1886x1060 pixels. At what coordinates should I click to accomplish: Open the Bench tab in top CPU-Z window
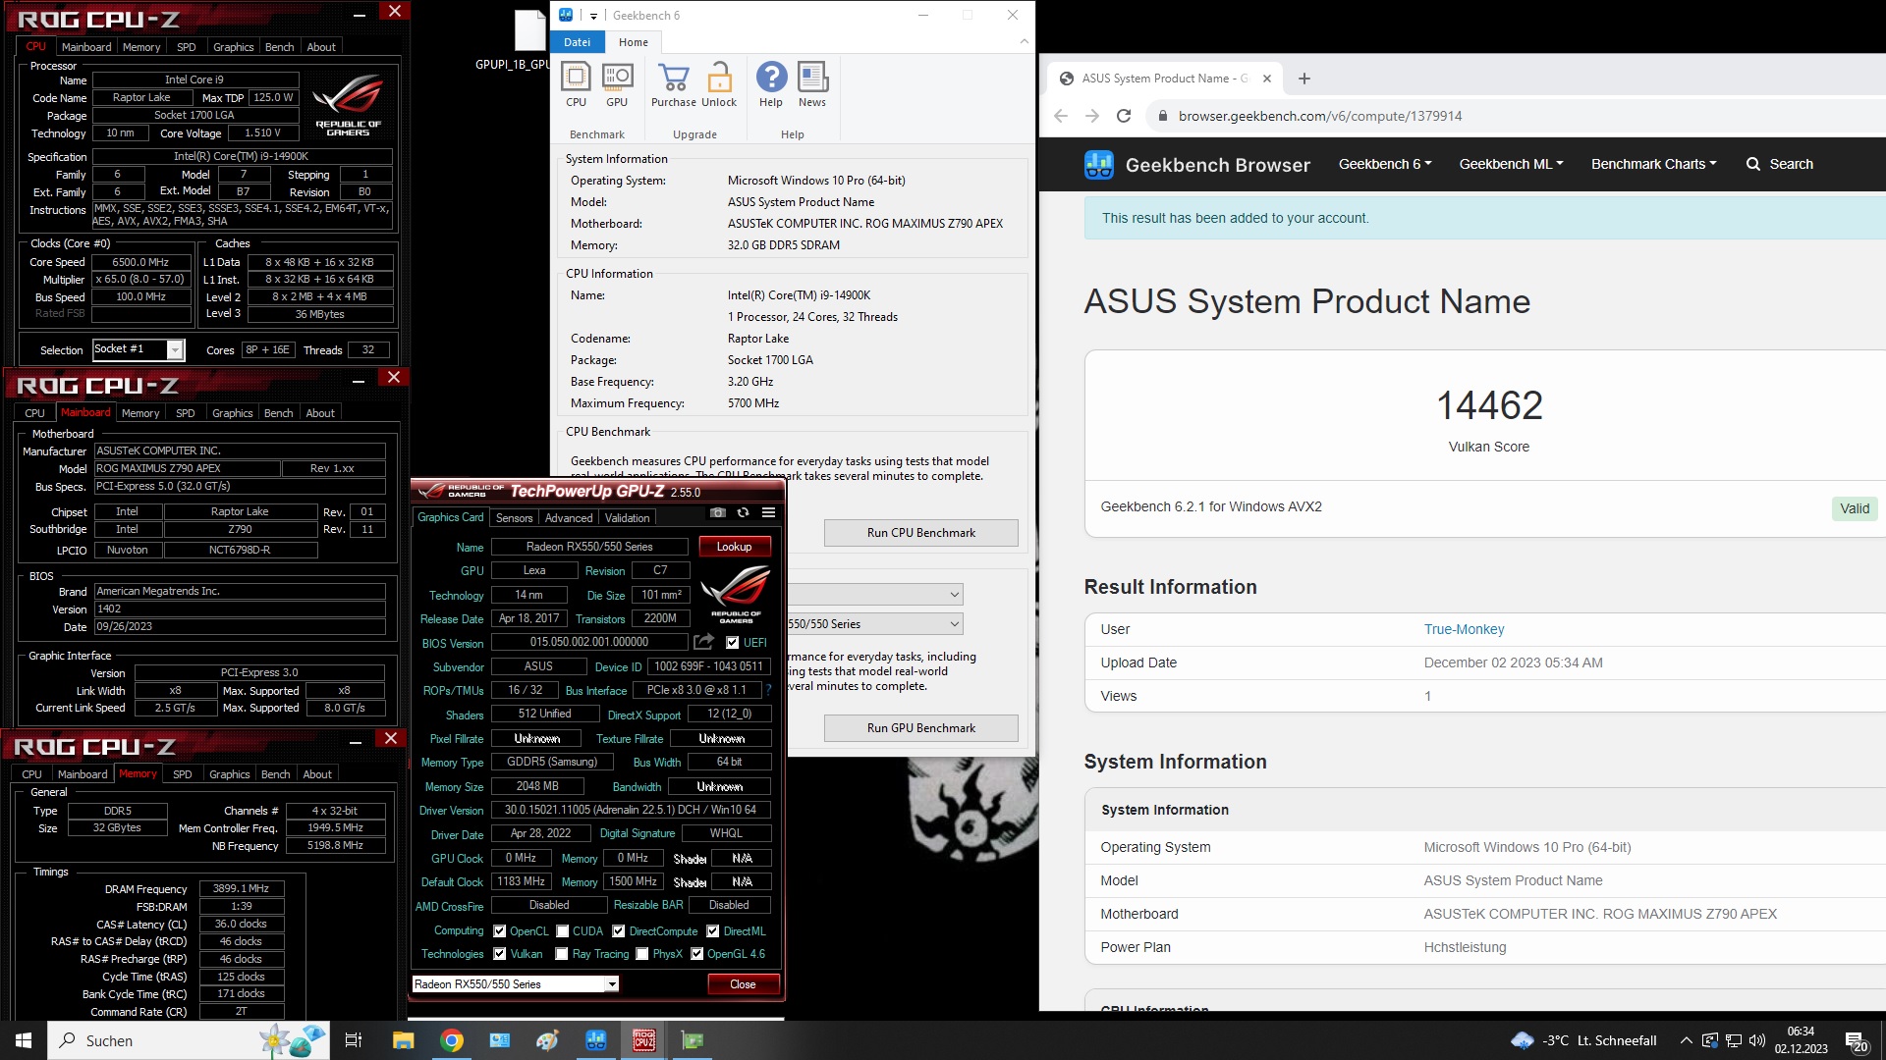pos(280,47)
